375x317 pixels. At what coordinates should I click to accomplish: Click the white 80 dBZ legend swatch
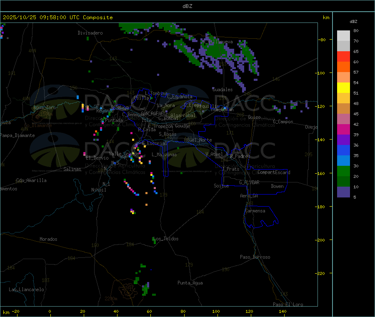pyautogui.click(x=343, y=36)
